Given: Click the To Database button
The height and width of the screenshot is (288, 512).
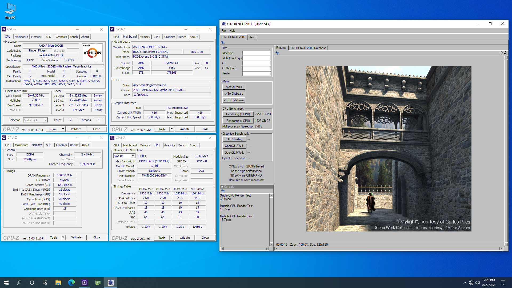Looking at the screenshot, I should pyautogui.click(x=234, y=100).
